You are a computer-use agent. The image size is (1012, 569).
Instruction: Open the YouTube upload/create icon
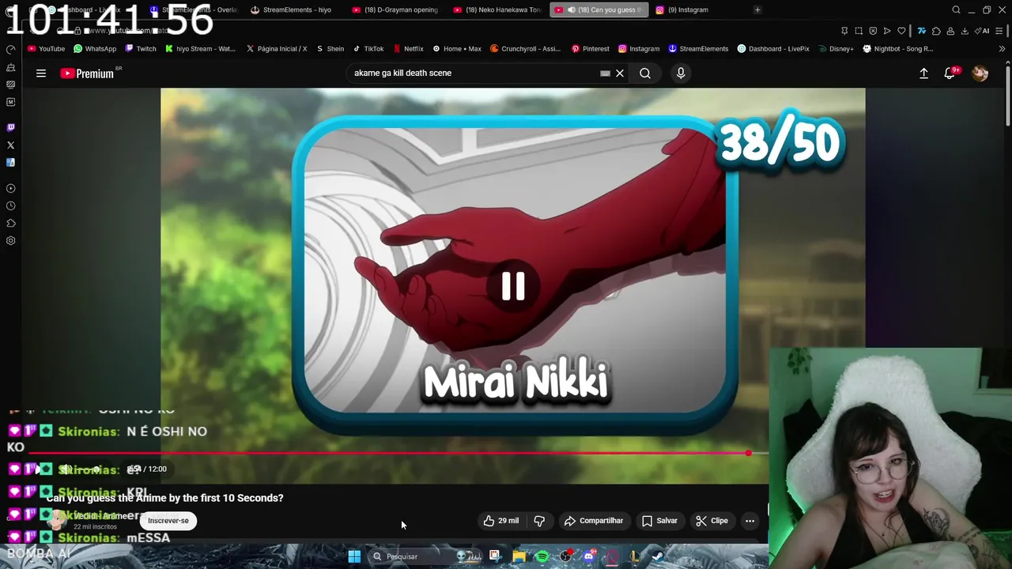923,73
